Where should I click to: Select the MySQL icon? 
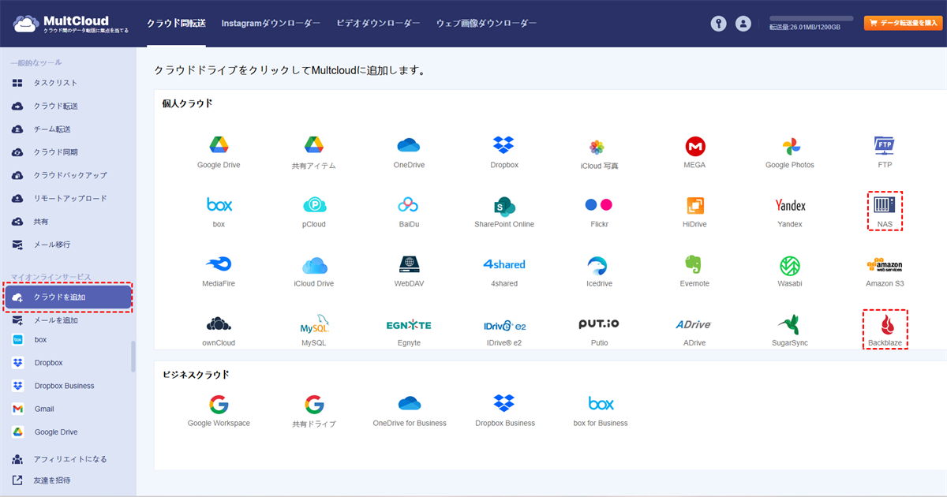(314, 324)
